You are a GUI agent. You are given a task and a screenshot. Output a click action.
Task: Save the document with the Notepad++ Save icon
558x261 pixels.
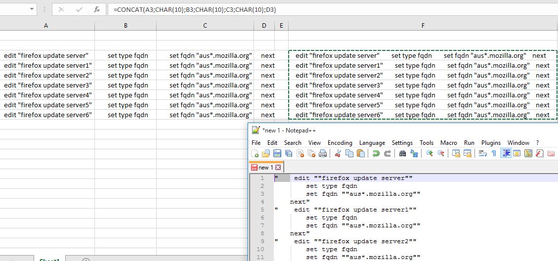coord(277,153)
